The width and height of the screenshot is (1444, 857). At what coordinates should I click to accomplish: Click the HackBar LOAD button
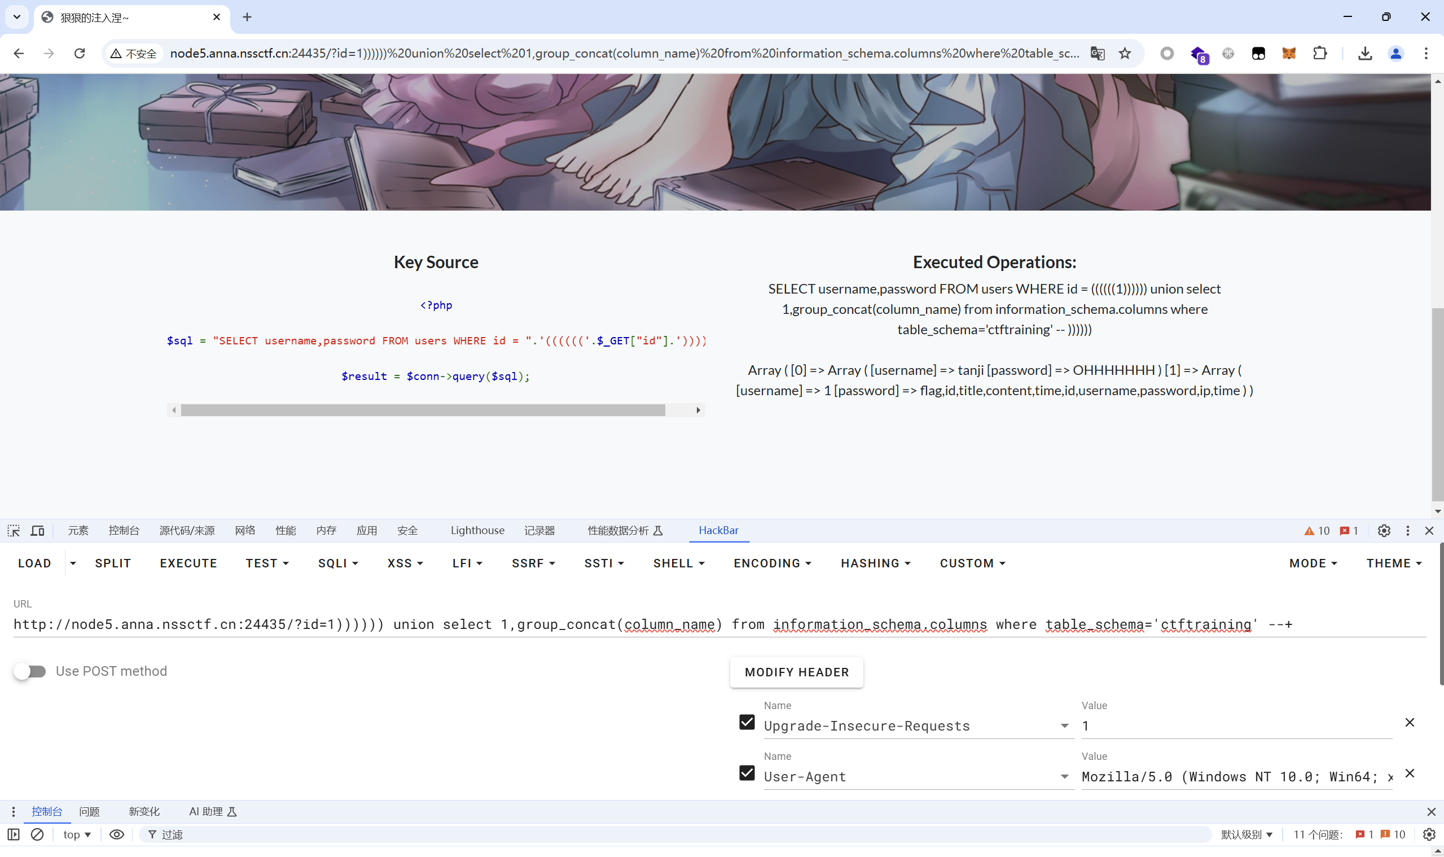(34, 563)
